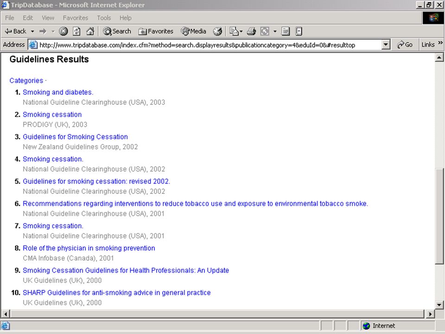The height and width of the screenshot is (334, 445).
Task: Click the vertical scrollbar thumb
Action: point(439,217)
